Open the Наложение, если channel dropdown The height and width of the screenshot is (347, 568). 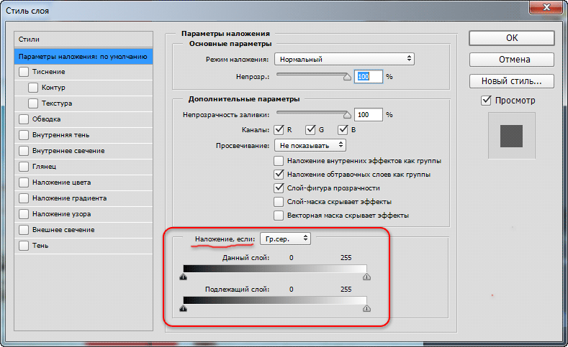point(285,239)
